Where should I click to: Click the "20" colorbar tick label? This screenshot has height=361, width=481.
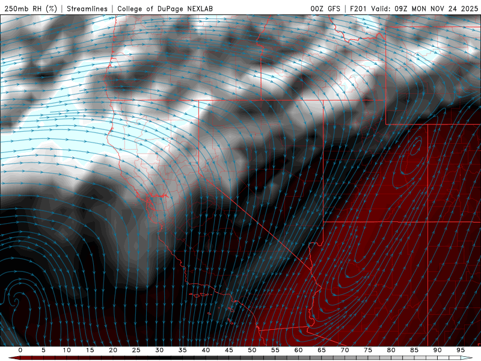(113, 350)
